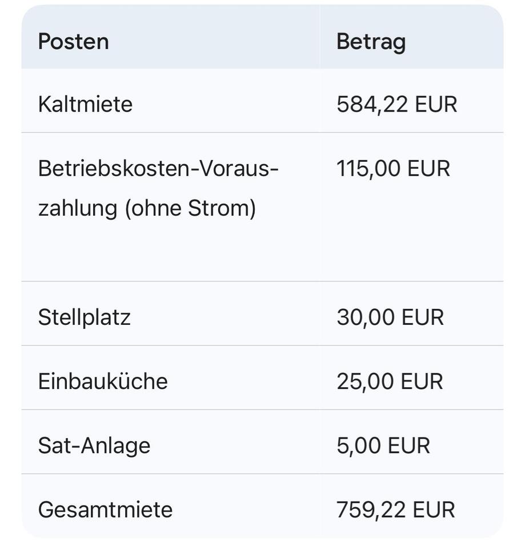Select the Gesamtmiete row label
This screenshot has height=549, width=525.
[105, 510]
